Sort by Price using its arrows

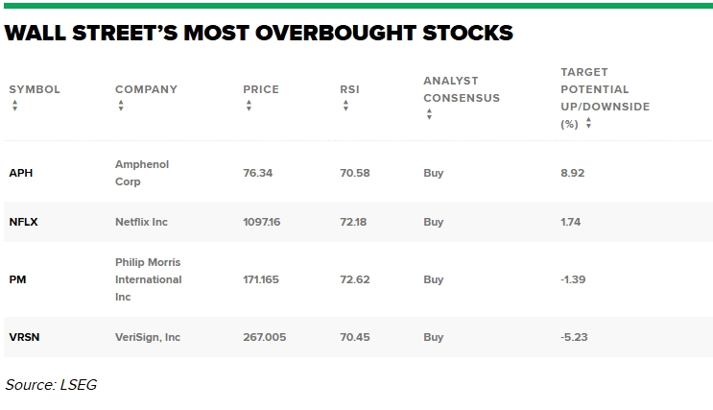coord(249,106)
